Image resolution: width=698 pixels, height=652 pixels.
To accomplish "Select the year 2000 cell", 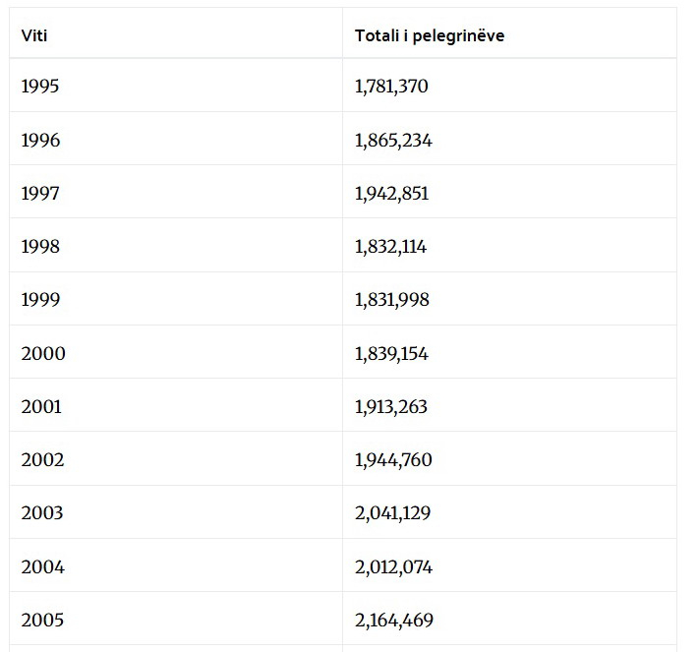I will tap(43, 354).
